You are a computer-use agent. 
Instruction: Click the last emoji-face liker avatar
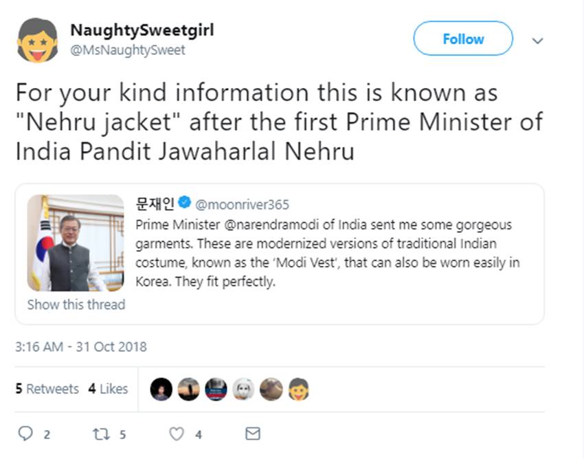point(298,389)
